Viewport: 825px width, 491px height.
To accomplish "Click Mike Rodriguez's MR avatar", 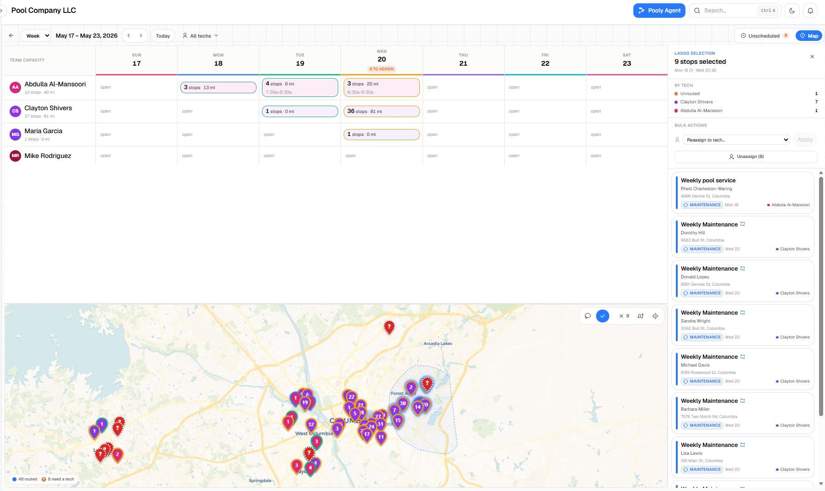I will (16, 156).
